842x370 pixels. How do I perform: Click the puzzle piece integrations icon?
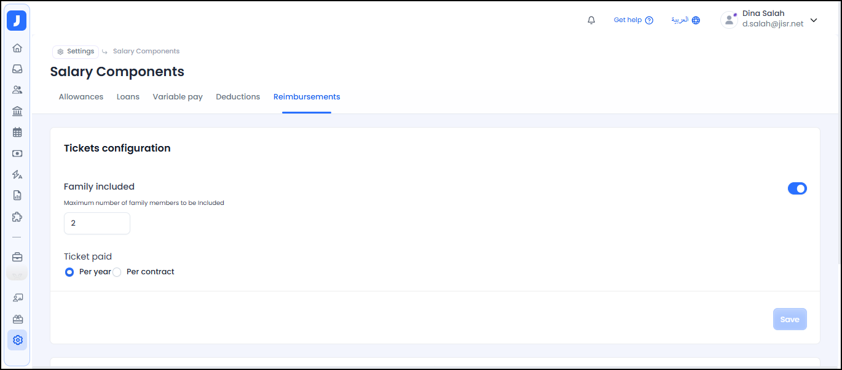point(17,217)
